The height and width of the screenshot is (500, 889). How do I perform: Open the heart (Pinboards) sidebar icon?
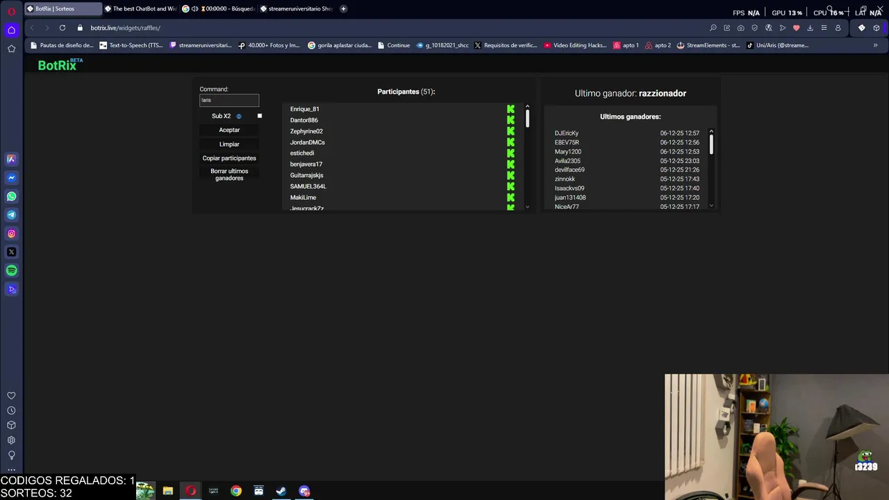(x=11, y=396)
